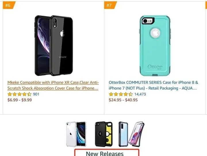Image resolution: width=207 pixels, height=156 pixels.
Task: Open the aqua OtterBox case product image
Action: coord(155,46)
